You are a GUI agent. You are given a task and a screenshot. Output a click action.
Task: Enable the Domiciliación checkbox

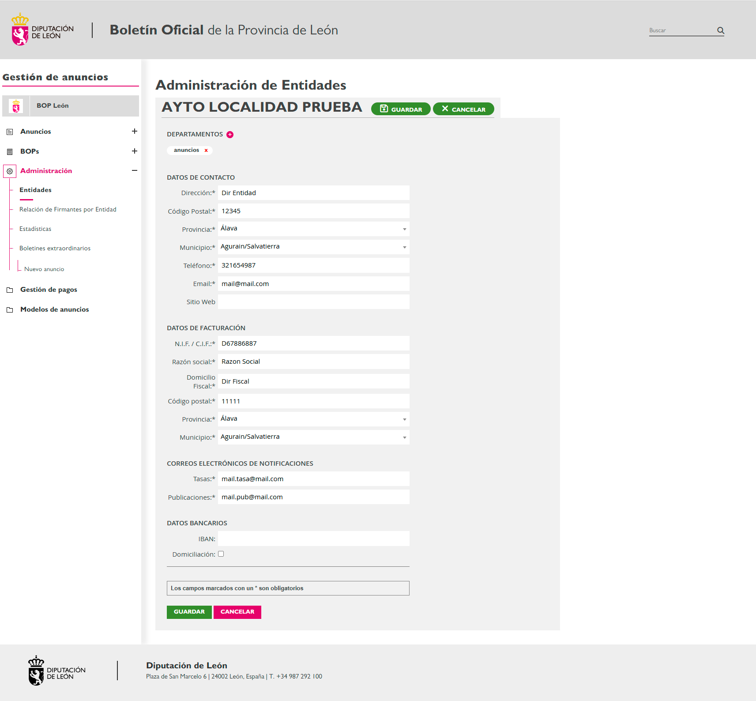pos(221,554)
